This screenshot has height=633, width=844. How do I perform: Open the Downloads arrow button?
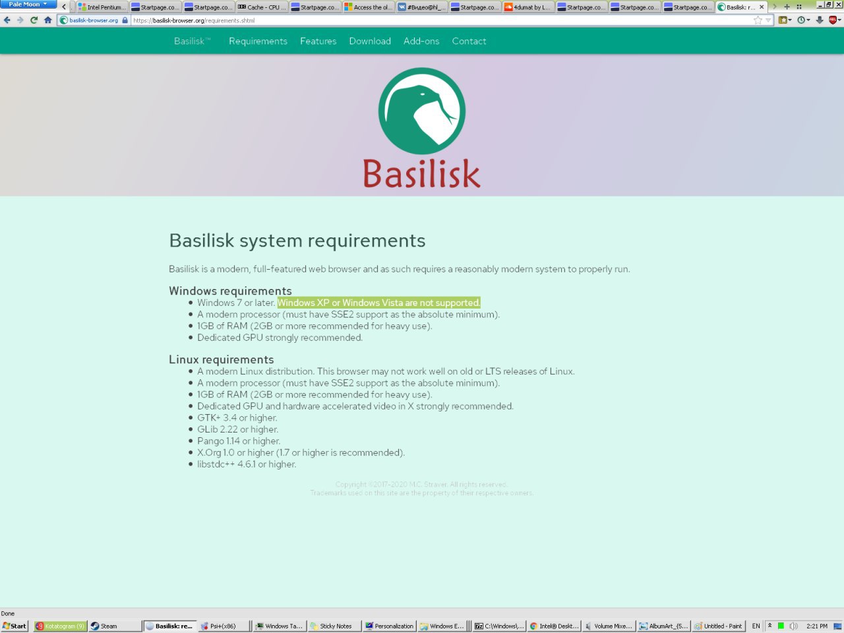[820, 20]
